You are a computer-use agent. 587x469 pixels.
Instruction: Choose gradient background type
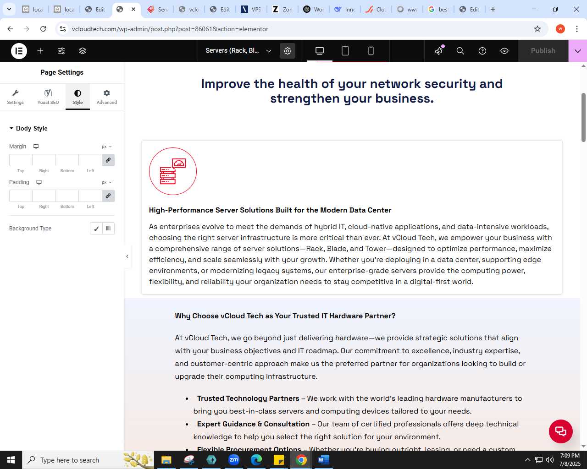[109, 229]
